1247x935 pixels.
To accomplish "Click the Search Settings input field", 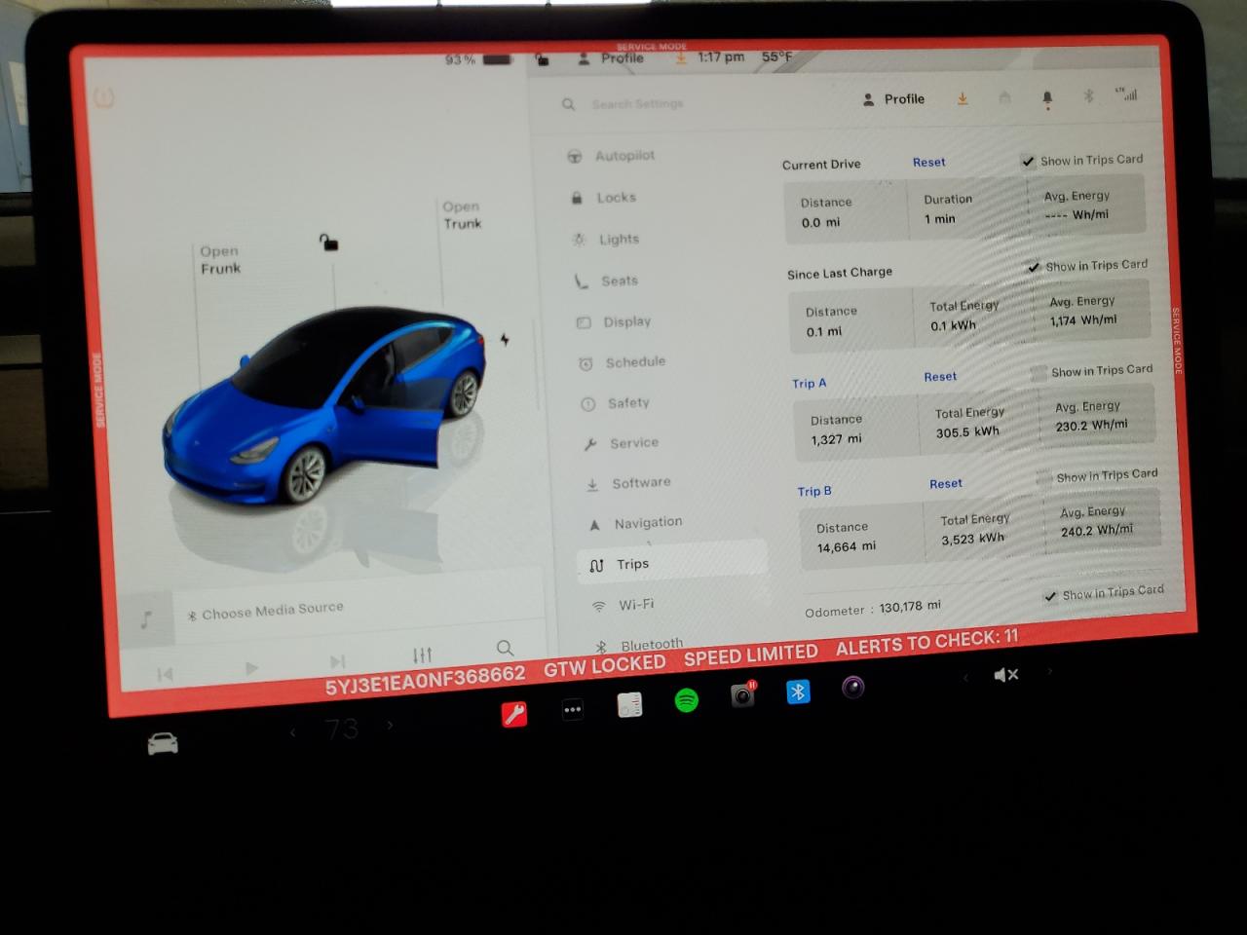I will [x=638, y=104].
